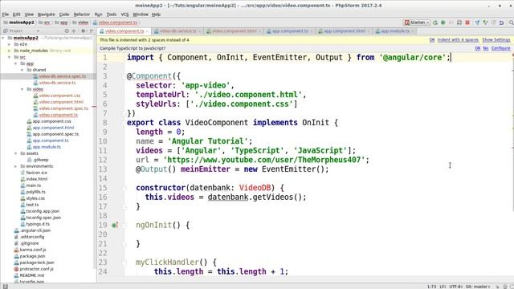This screenshot has width=514, height=289.
Task: Switch to app.component.html tab
Action: [x=345, y=31]
